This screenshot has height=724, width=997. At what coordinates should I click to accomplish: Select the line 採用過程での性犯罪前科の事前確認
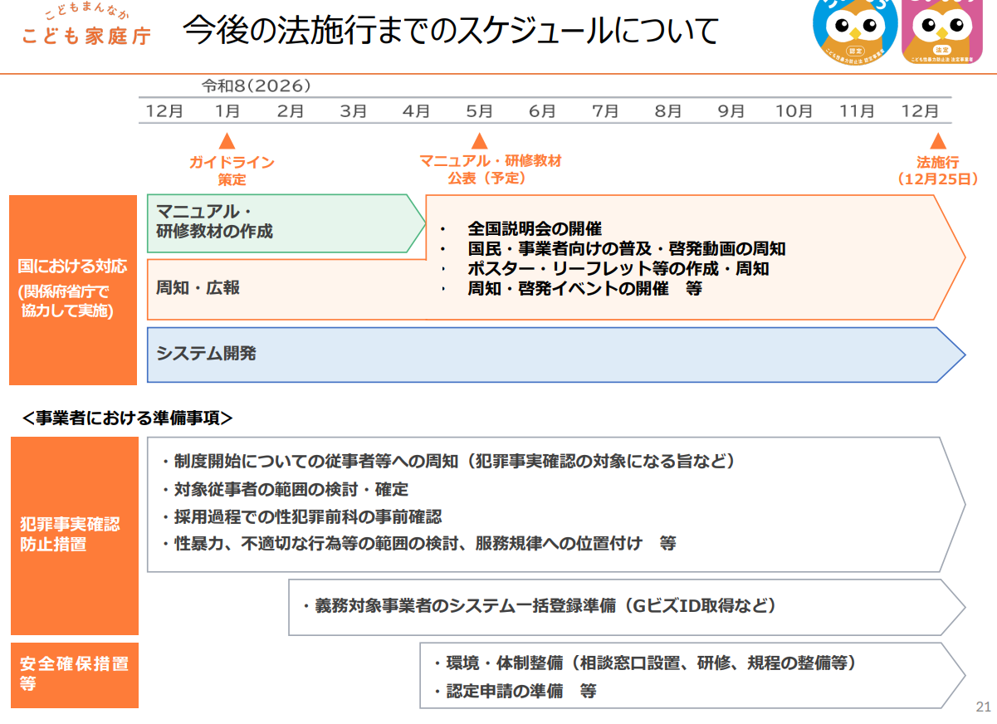coord(301,516)
